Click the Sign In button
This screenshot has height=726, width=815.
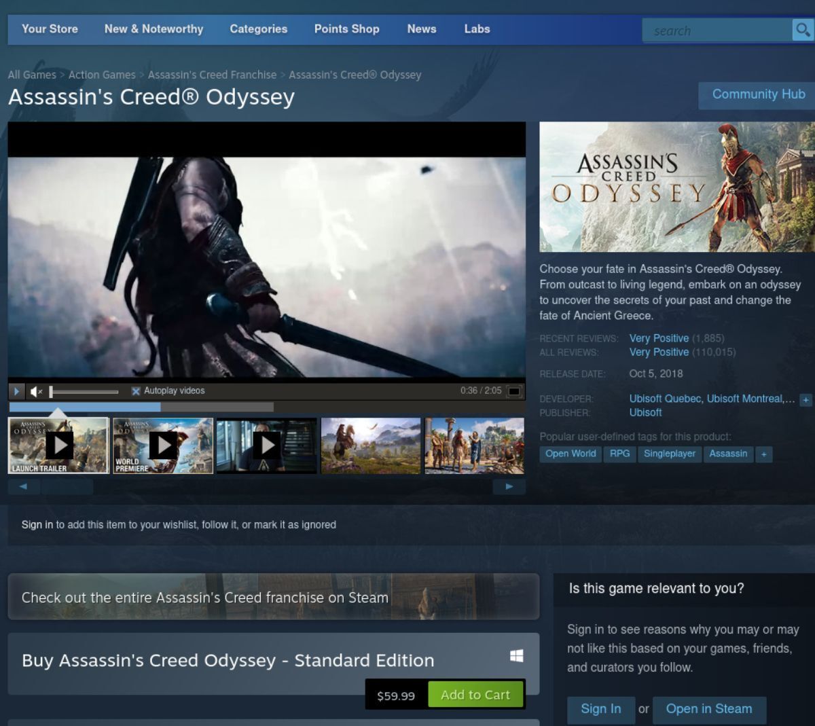click(x=600, y=709)
